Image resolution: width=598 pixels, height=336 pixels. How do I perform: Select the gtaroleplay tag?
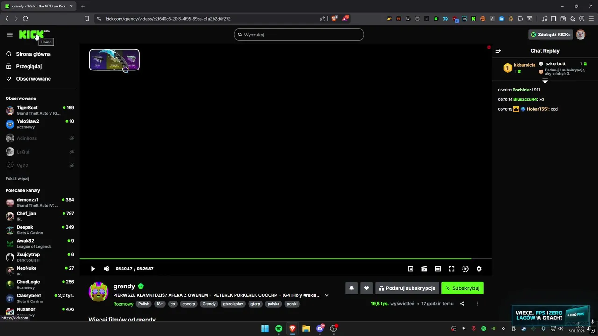(233, 304)
